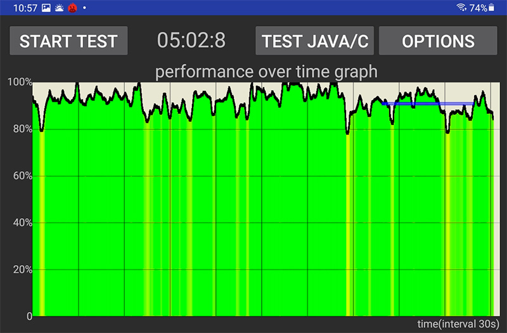The height and width of the screenshot is (333, 507).
Task: Click the 'performance over time graph' title
Action: [266, 72]
